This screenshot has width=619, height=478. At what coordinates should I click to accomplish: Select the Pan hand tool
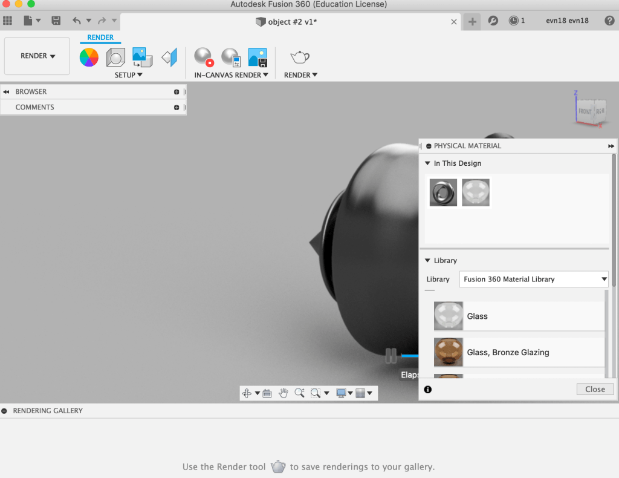coord(284,393)
